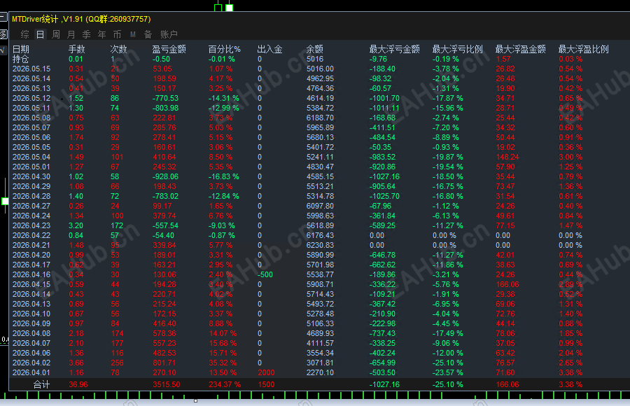Click the 最大浮亏金额 column header
The height and width of the screenshot is (406, 630).
coord(395,49)
